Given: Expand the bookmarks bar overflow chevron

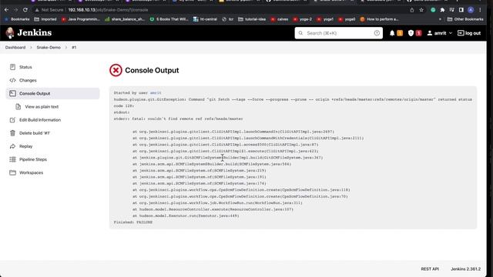Looking at the screenshot, I should pos(440,19).
